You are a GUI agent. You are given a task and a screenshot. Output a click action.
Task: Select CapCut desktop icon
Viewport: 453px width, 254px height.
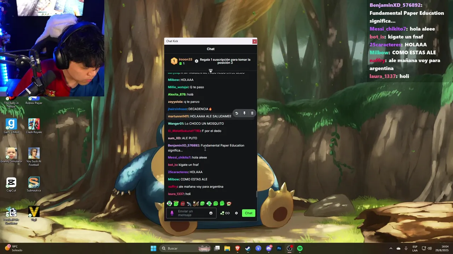(x=11, y=185)
